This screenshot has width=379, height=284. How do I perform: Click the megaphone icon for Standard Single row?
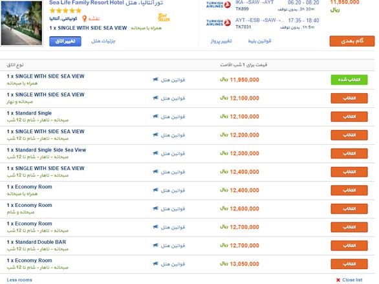coord(156,116)
